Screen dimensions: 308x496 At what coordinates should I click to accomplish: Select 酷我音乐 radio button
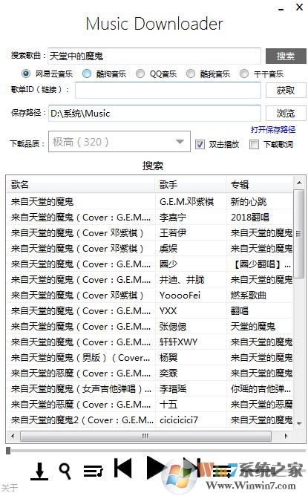coord(191,74)
